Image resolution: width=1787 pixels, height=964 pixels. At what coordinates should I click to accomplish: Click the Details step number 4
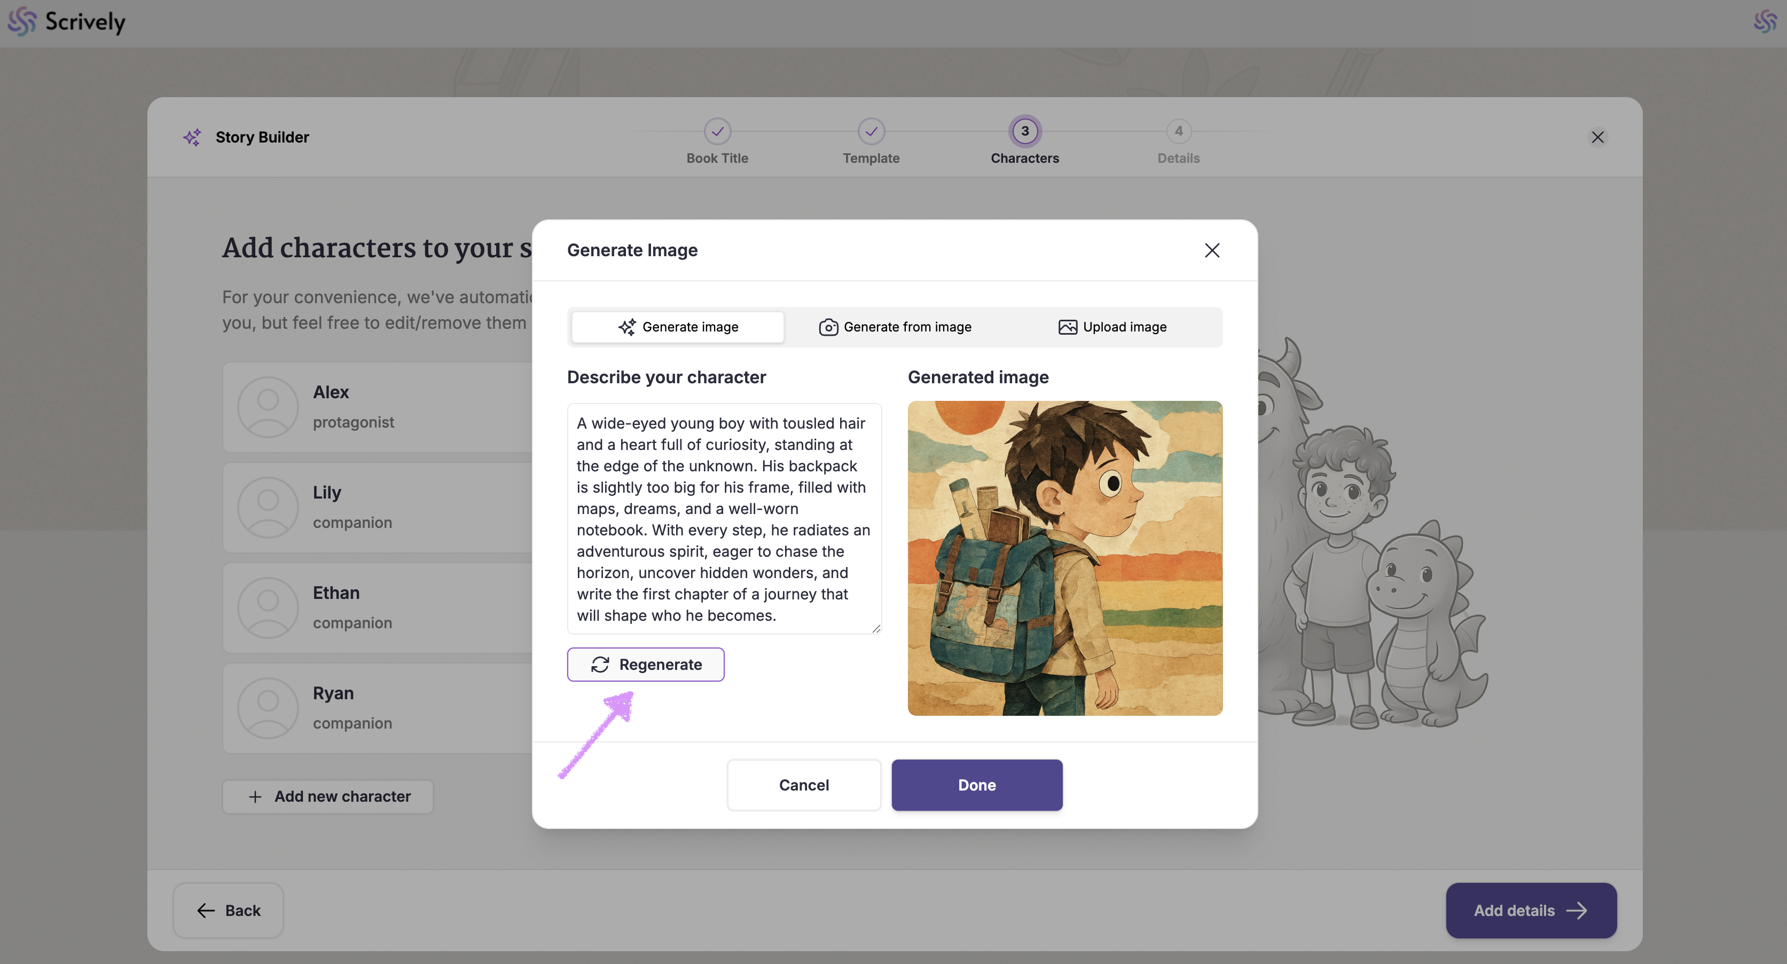(1178, 131)
